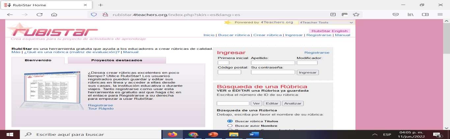Focus the Modificador field
The height and width of the screenshot is (139, 450).
[307, 63]
